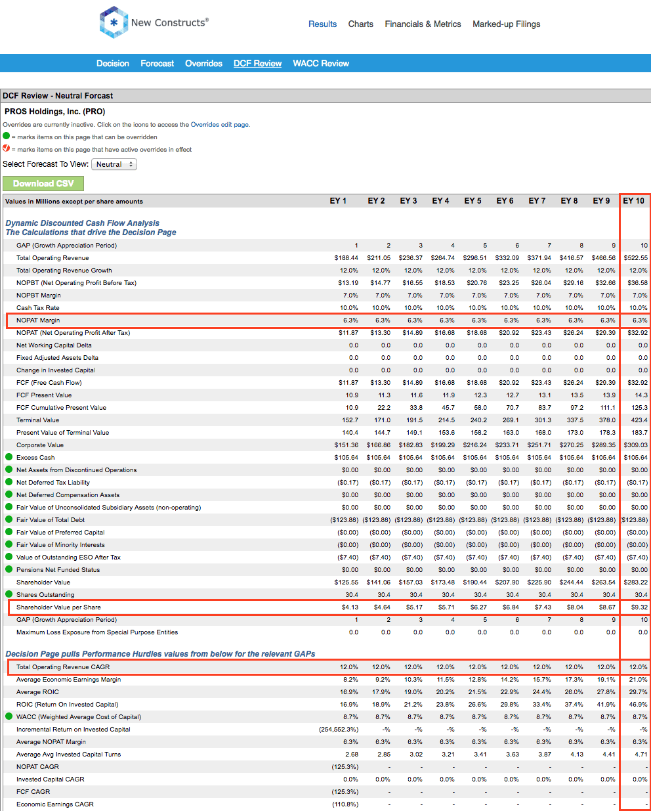
Task: Select green dot next to Net Deferred Compensation Assets
Action: pyautogui.click(x=9, y=494)
